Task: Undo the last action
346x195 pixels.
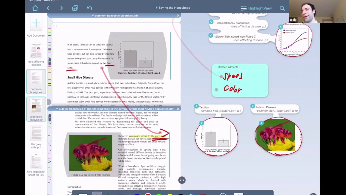Action: coord(89,8)
